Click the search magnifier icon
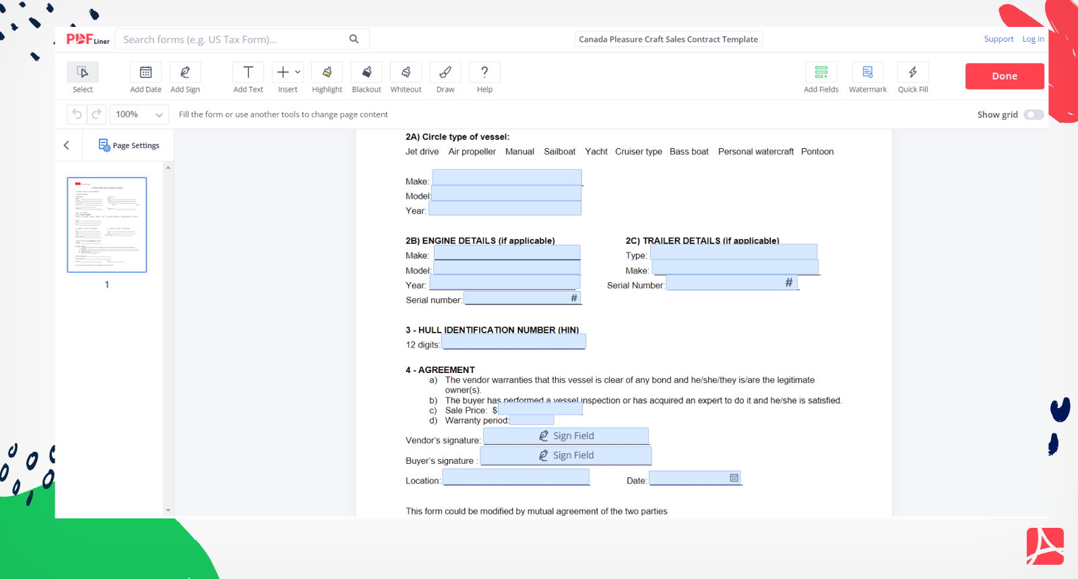Viewport: 1078px width, 579px height. point(354,39)
